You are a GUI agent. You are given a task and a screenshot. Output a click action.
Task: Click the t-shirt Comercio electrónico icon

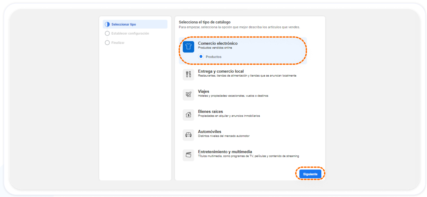click(188, 47)
